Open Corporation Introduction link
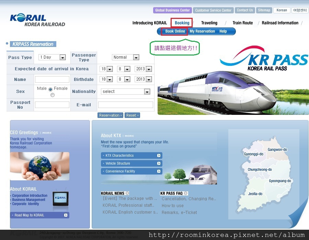309x240 pixels. point(30,195)
